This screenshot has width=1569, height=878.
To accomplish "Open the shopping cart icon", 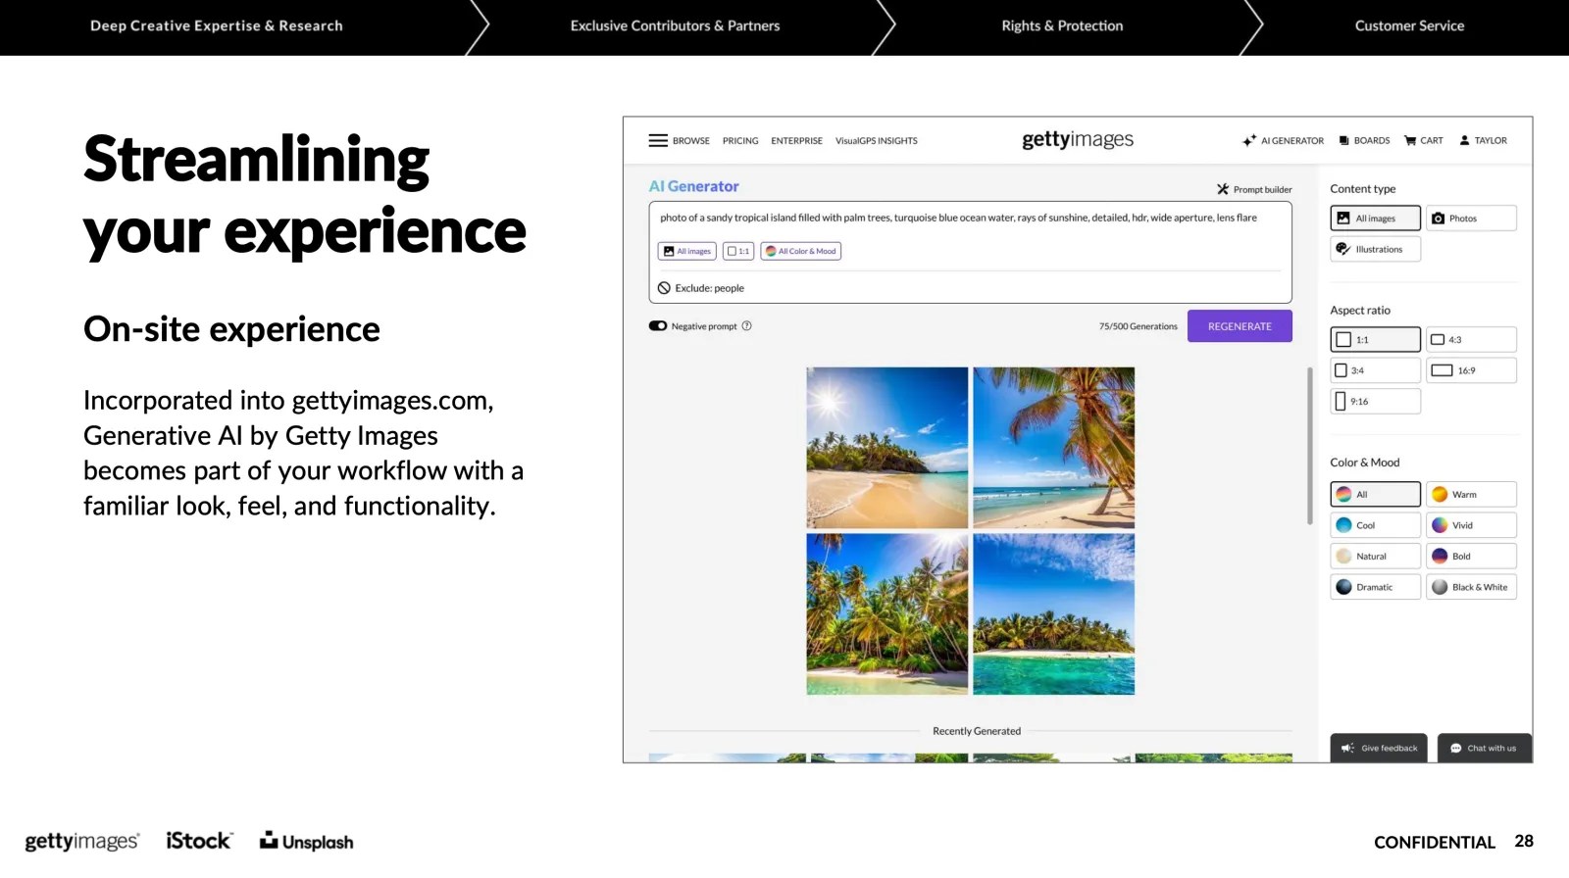I will point(1410,141).
